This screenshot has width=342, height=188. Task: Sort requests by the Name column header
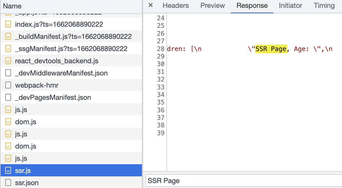point(12,6)
